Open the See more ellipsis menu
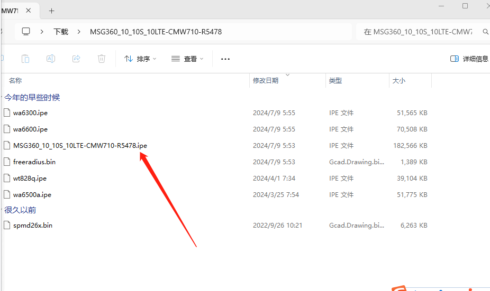 click(225, 59)
